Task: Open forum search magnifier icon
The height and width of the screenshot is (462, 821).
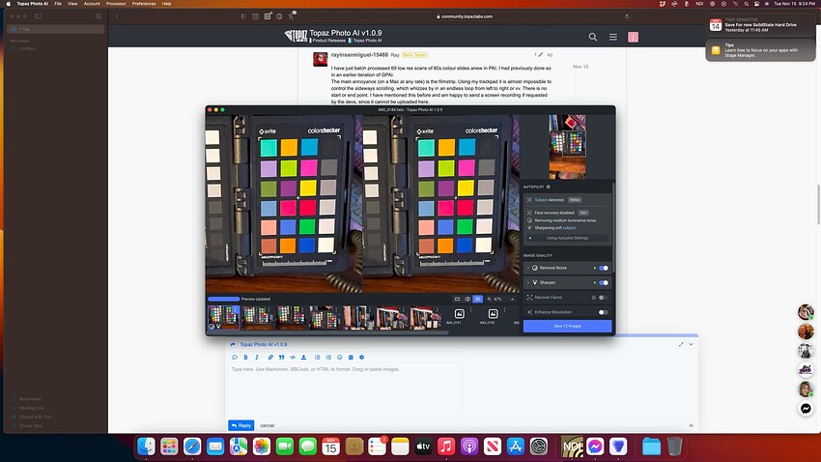Action: [593, 37]
